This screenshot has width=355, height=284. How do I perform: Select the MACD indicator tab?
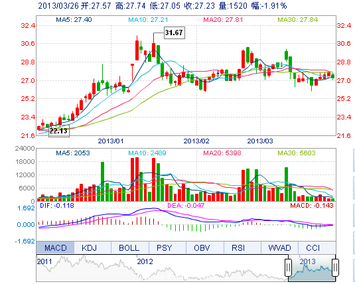[55, 248]
